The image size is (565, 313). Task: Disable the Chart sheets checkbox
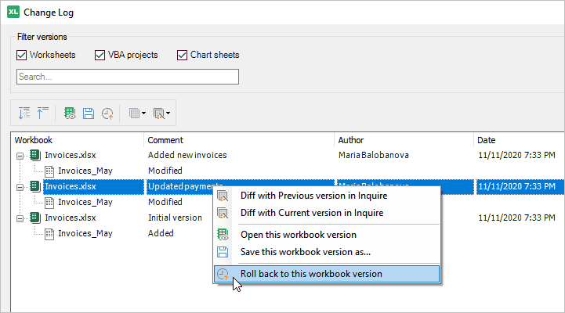182,55
